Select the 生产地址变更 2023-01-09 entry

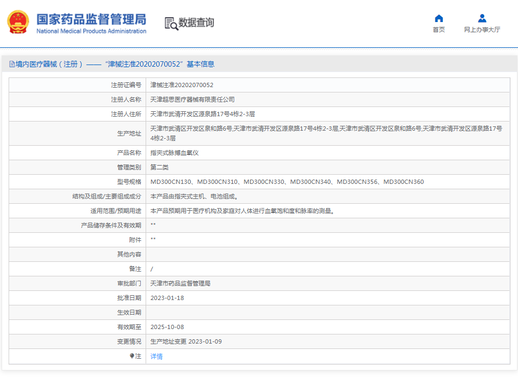tap(186, 341)
